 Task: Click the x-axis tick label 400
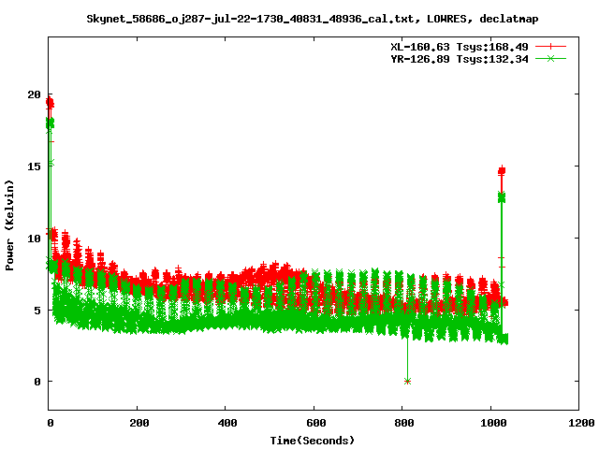click(227, 423)
